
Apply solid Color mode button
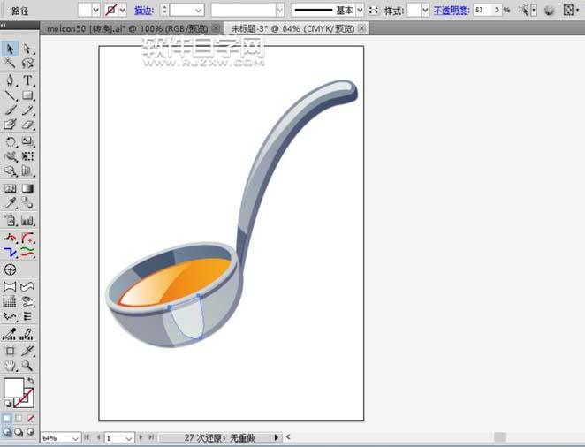point(7,419)
